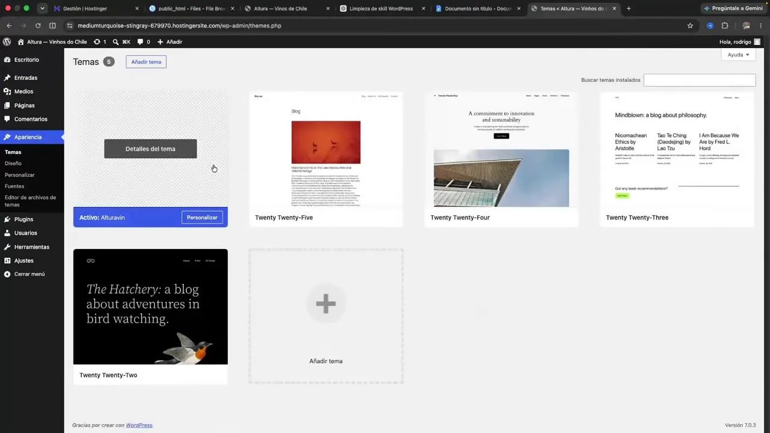Open Diseño in the Apariencia submenu
This screenshot has width=770, height=433.
coord(13,164)
